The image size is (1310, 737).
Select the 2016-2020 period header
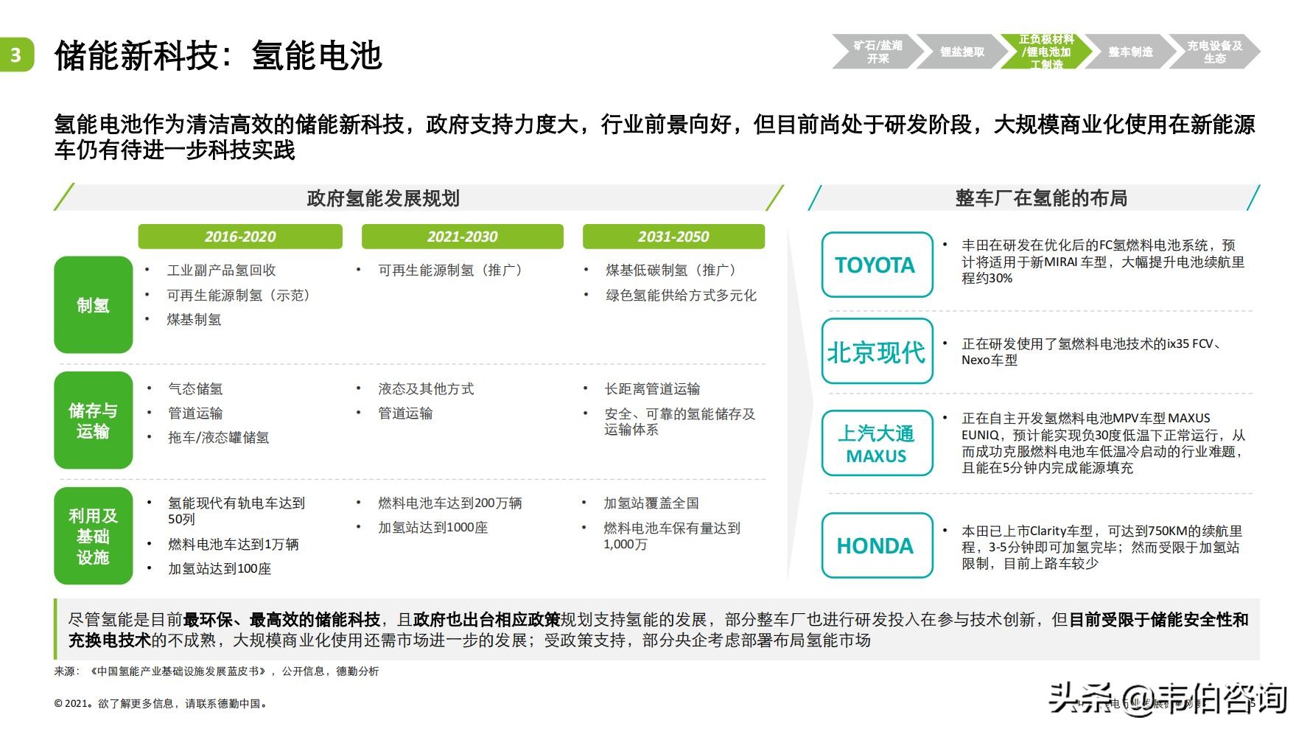coord(240,237)
